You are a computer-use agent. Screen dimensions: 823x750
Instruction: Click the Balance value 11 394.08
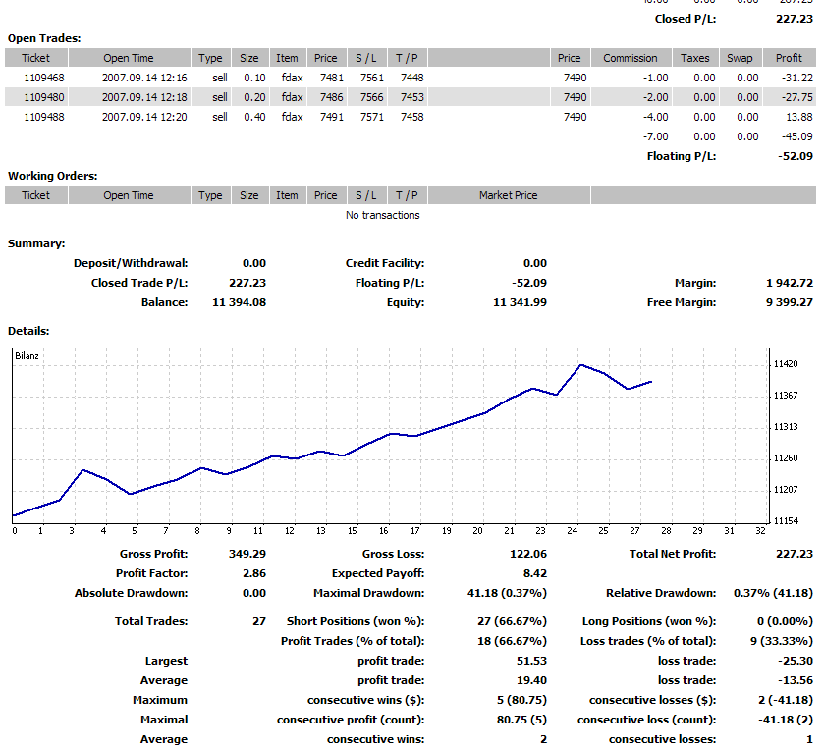(239, 302)
